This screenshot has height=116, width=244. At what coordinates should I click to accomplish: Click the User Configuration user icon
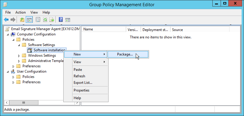pyautogui.click(x=13, y=71)
